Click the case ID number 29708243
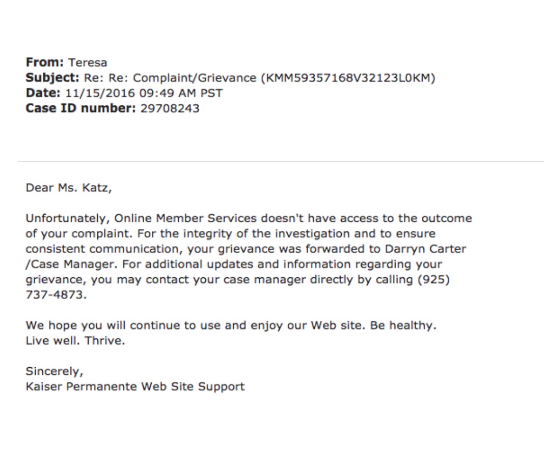The image size is (544, 471). click(x=170, y=109)
